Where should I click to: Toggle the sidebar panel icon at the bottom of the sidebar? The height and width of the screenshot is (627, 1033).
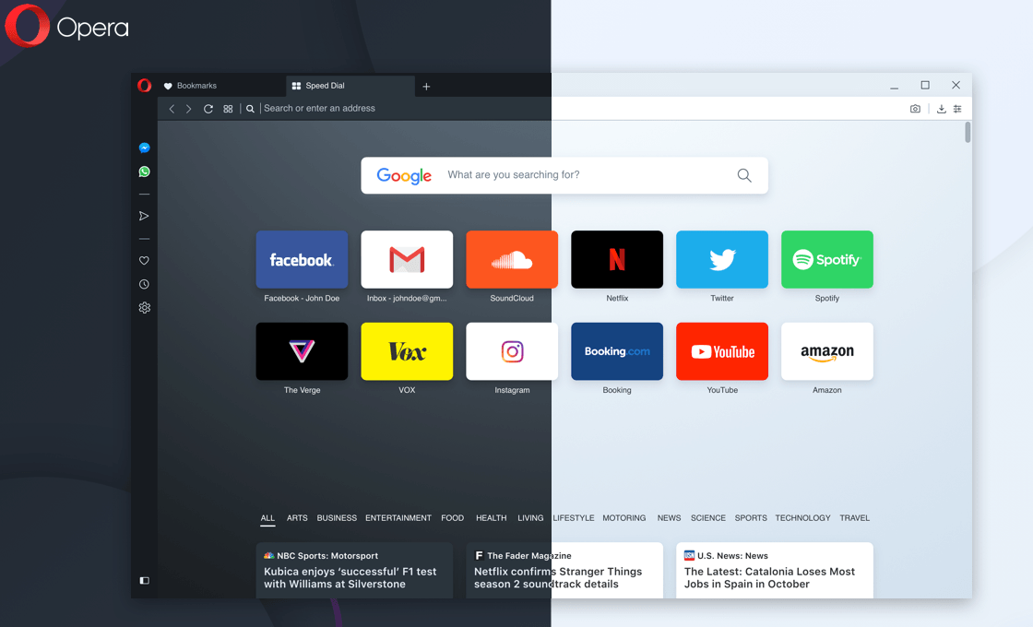pyautogui.click(x=144, y=580)
